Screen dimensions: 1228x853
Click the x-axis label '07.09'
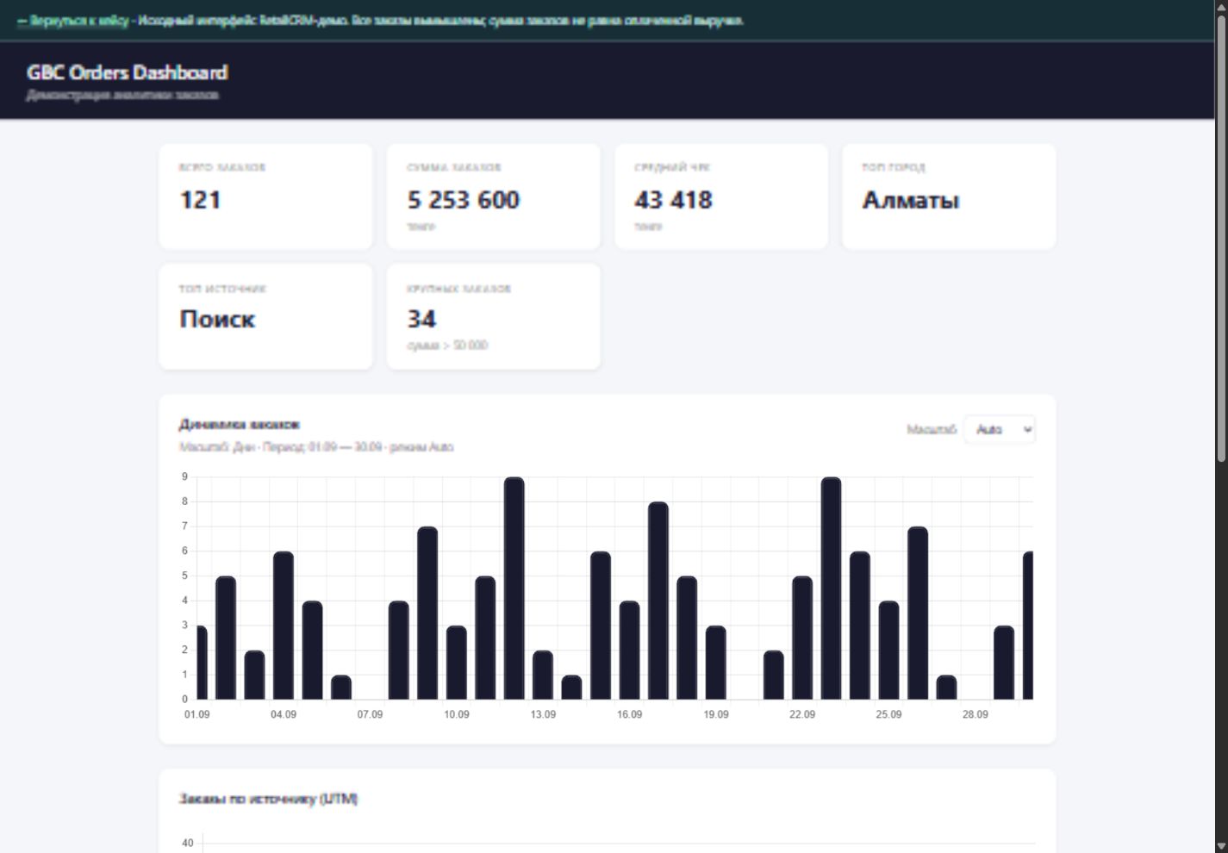[370, 714]
